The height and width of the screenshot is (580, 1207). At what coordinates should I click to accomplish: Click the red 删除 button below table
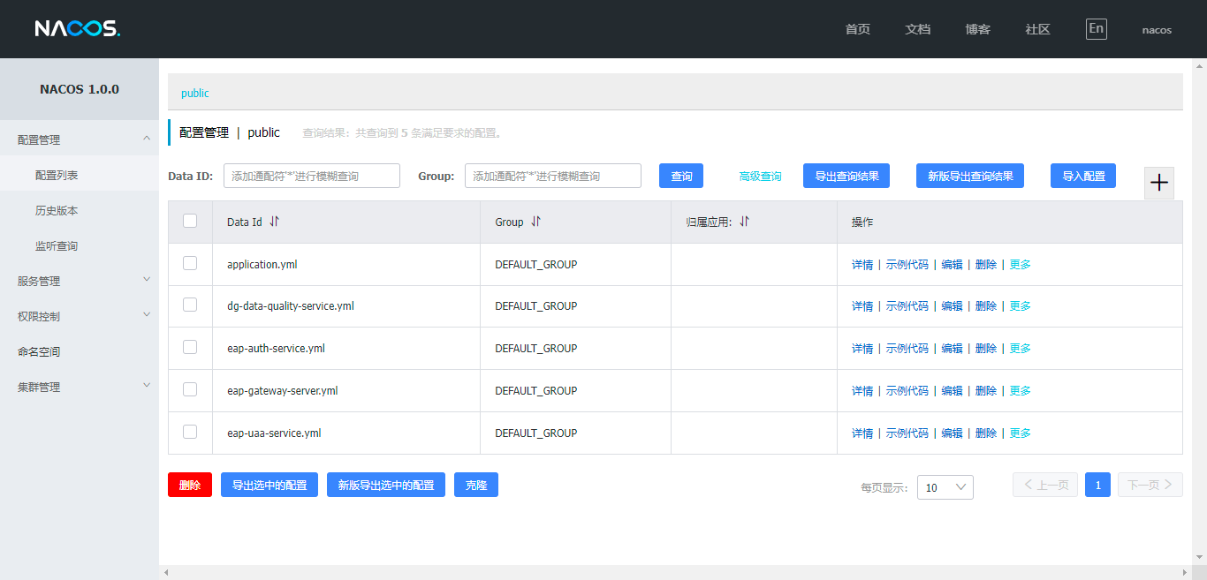coord(190,485)
